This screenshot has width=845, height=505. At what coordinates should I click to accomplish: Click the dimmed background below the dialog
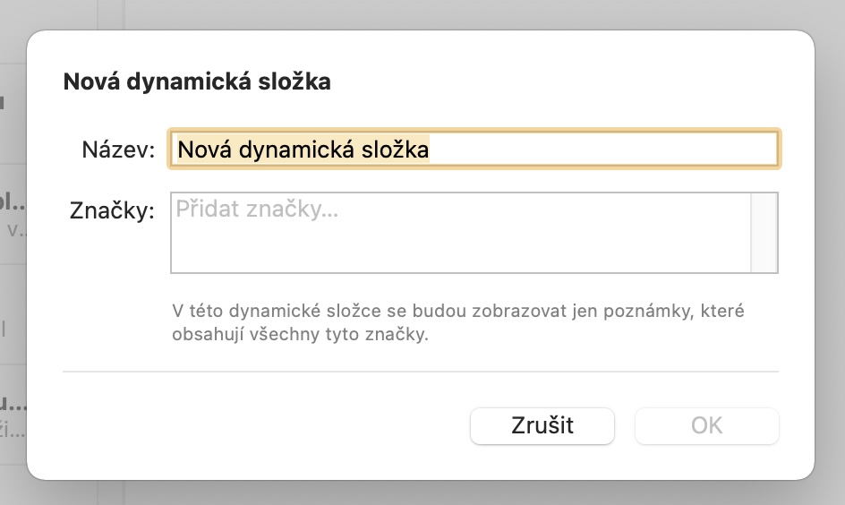click(x=448, y=494)
